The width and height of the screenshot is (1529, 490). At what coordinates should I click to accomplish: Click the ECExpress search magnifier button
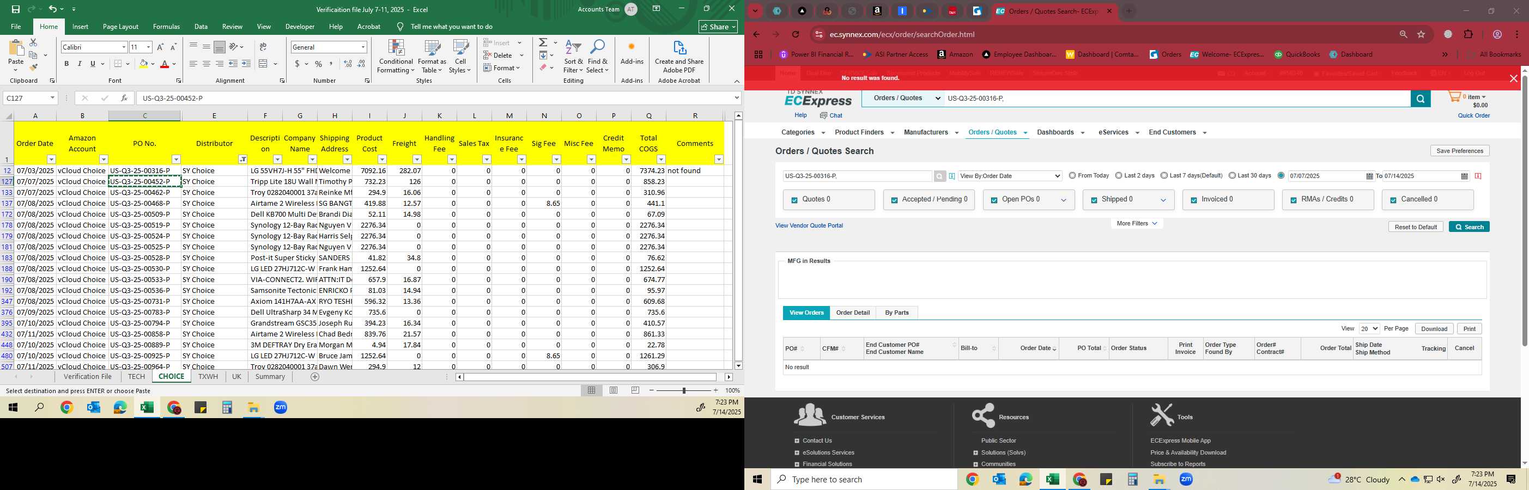click(x=1421, y=99)
